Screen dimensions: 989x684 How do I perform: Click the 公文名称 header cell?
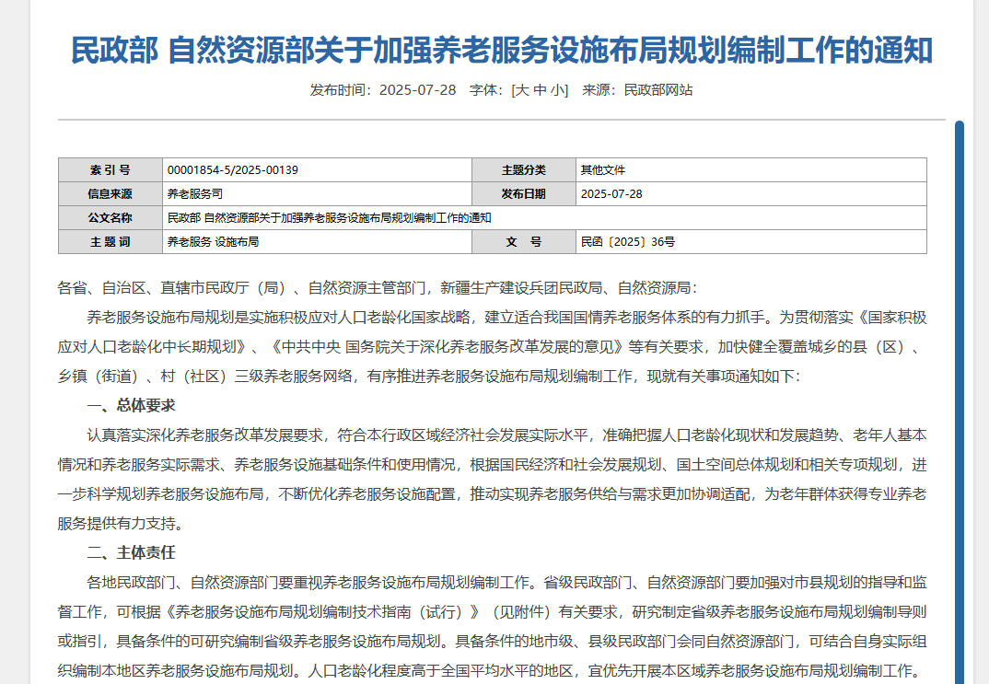[x=111, y=218]
